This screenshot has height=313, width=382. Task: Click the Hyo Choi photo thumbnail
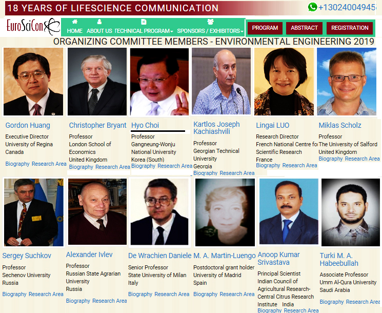[159, 82]
